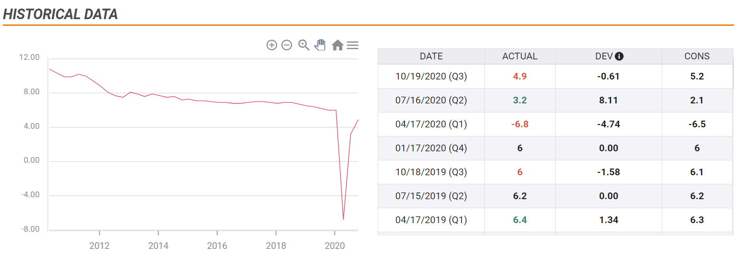Click the HISTORICAL DATA heading

(60, 14)
